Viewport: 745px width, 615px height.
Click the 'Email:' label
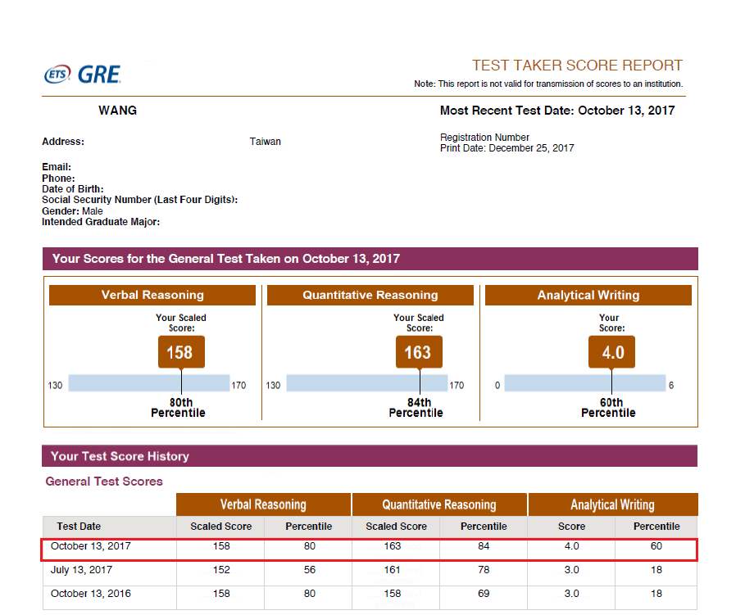[x=57, y=167]
